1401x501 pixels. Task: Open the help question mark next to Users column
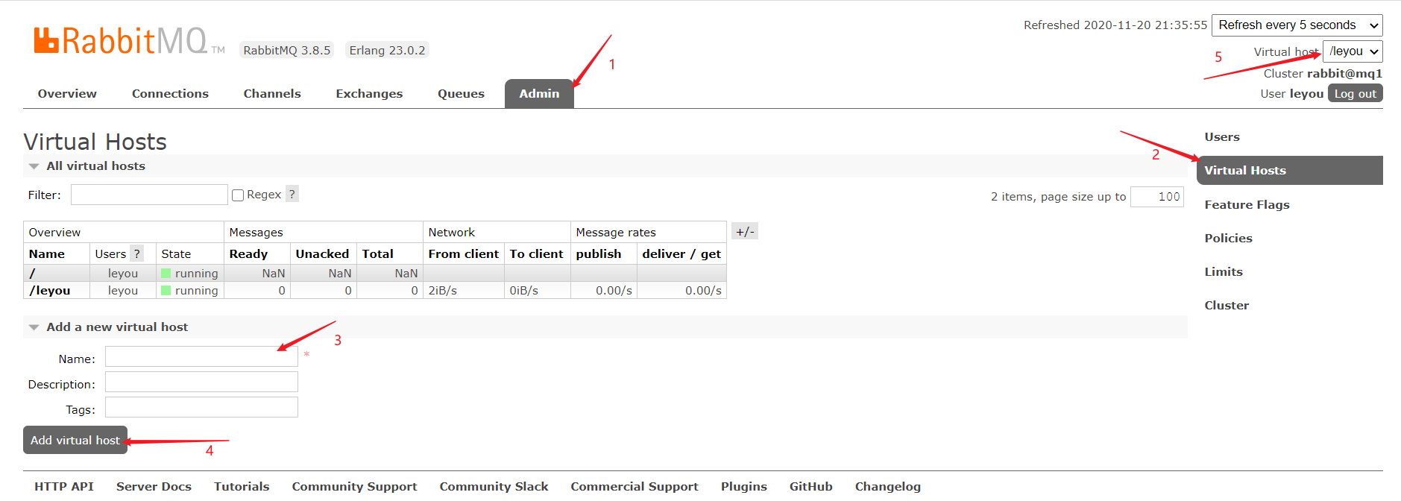pos(136,253)
